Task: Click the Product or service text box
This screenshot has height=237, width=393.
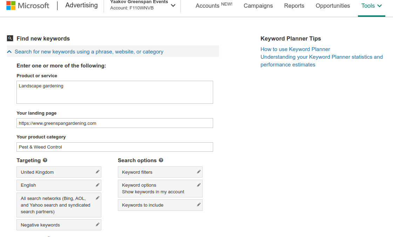Action: point(115,92)
